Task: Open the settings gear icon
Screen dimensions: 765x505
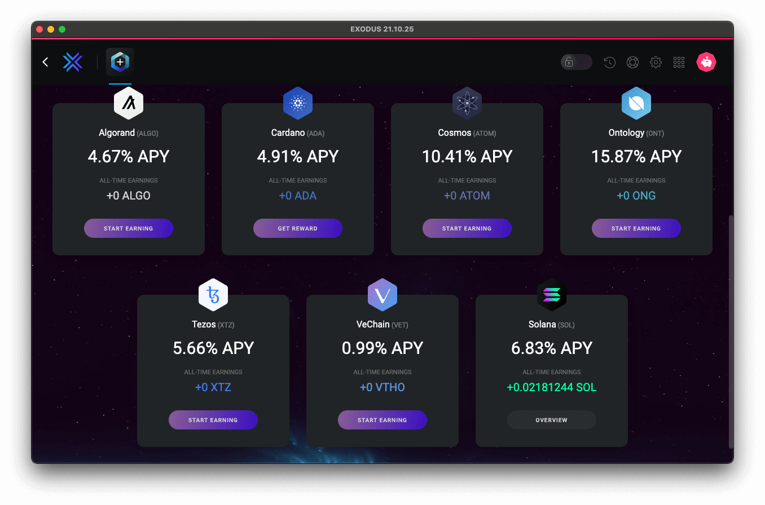Action: pyautogui.click(x=656, y=63)
